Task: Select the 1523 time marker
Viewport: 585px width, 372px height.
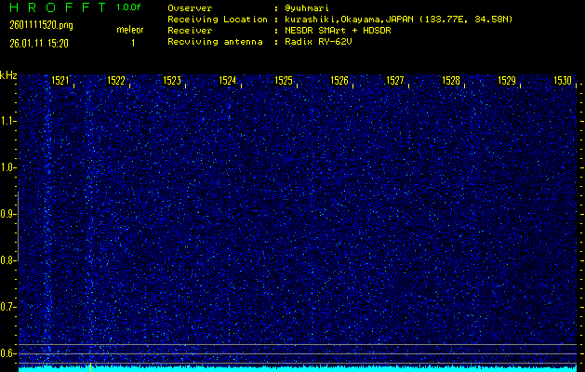Action: coord(173,81)
